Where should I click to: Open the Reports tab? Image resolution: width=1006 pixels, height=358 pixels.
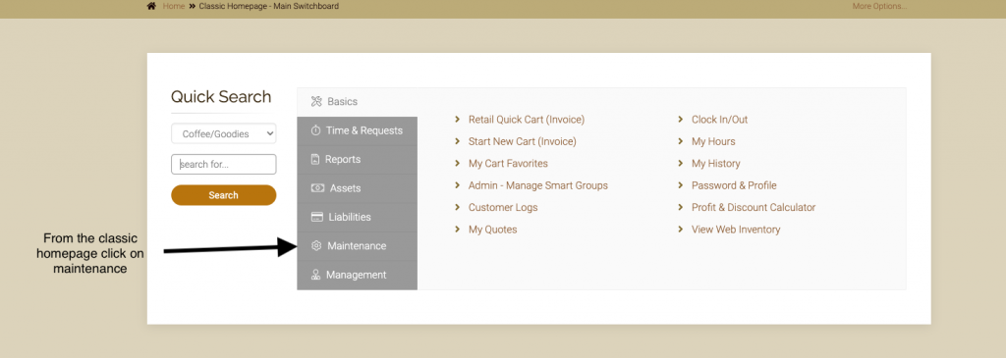click(358, 160)
